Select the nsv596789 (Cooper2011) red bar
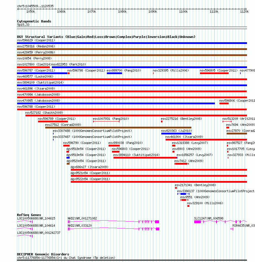Image resolution: width=255 pixels, height=262 pixels. 53,122
